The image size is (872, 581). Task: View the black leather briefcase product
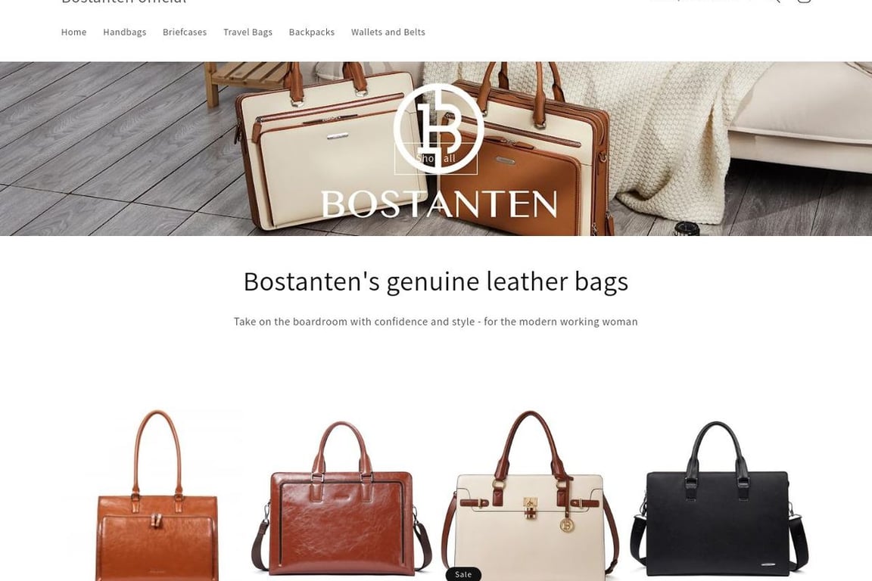pos(718,499)
